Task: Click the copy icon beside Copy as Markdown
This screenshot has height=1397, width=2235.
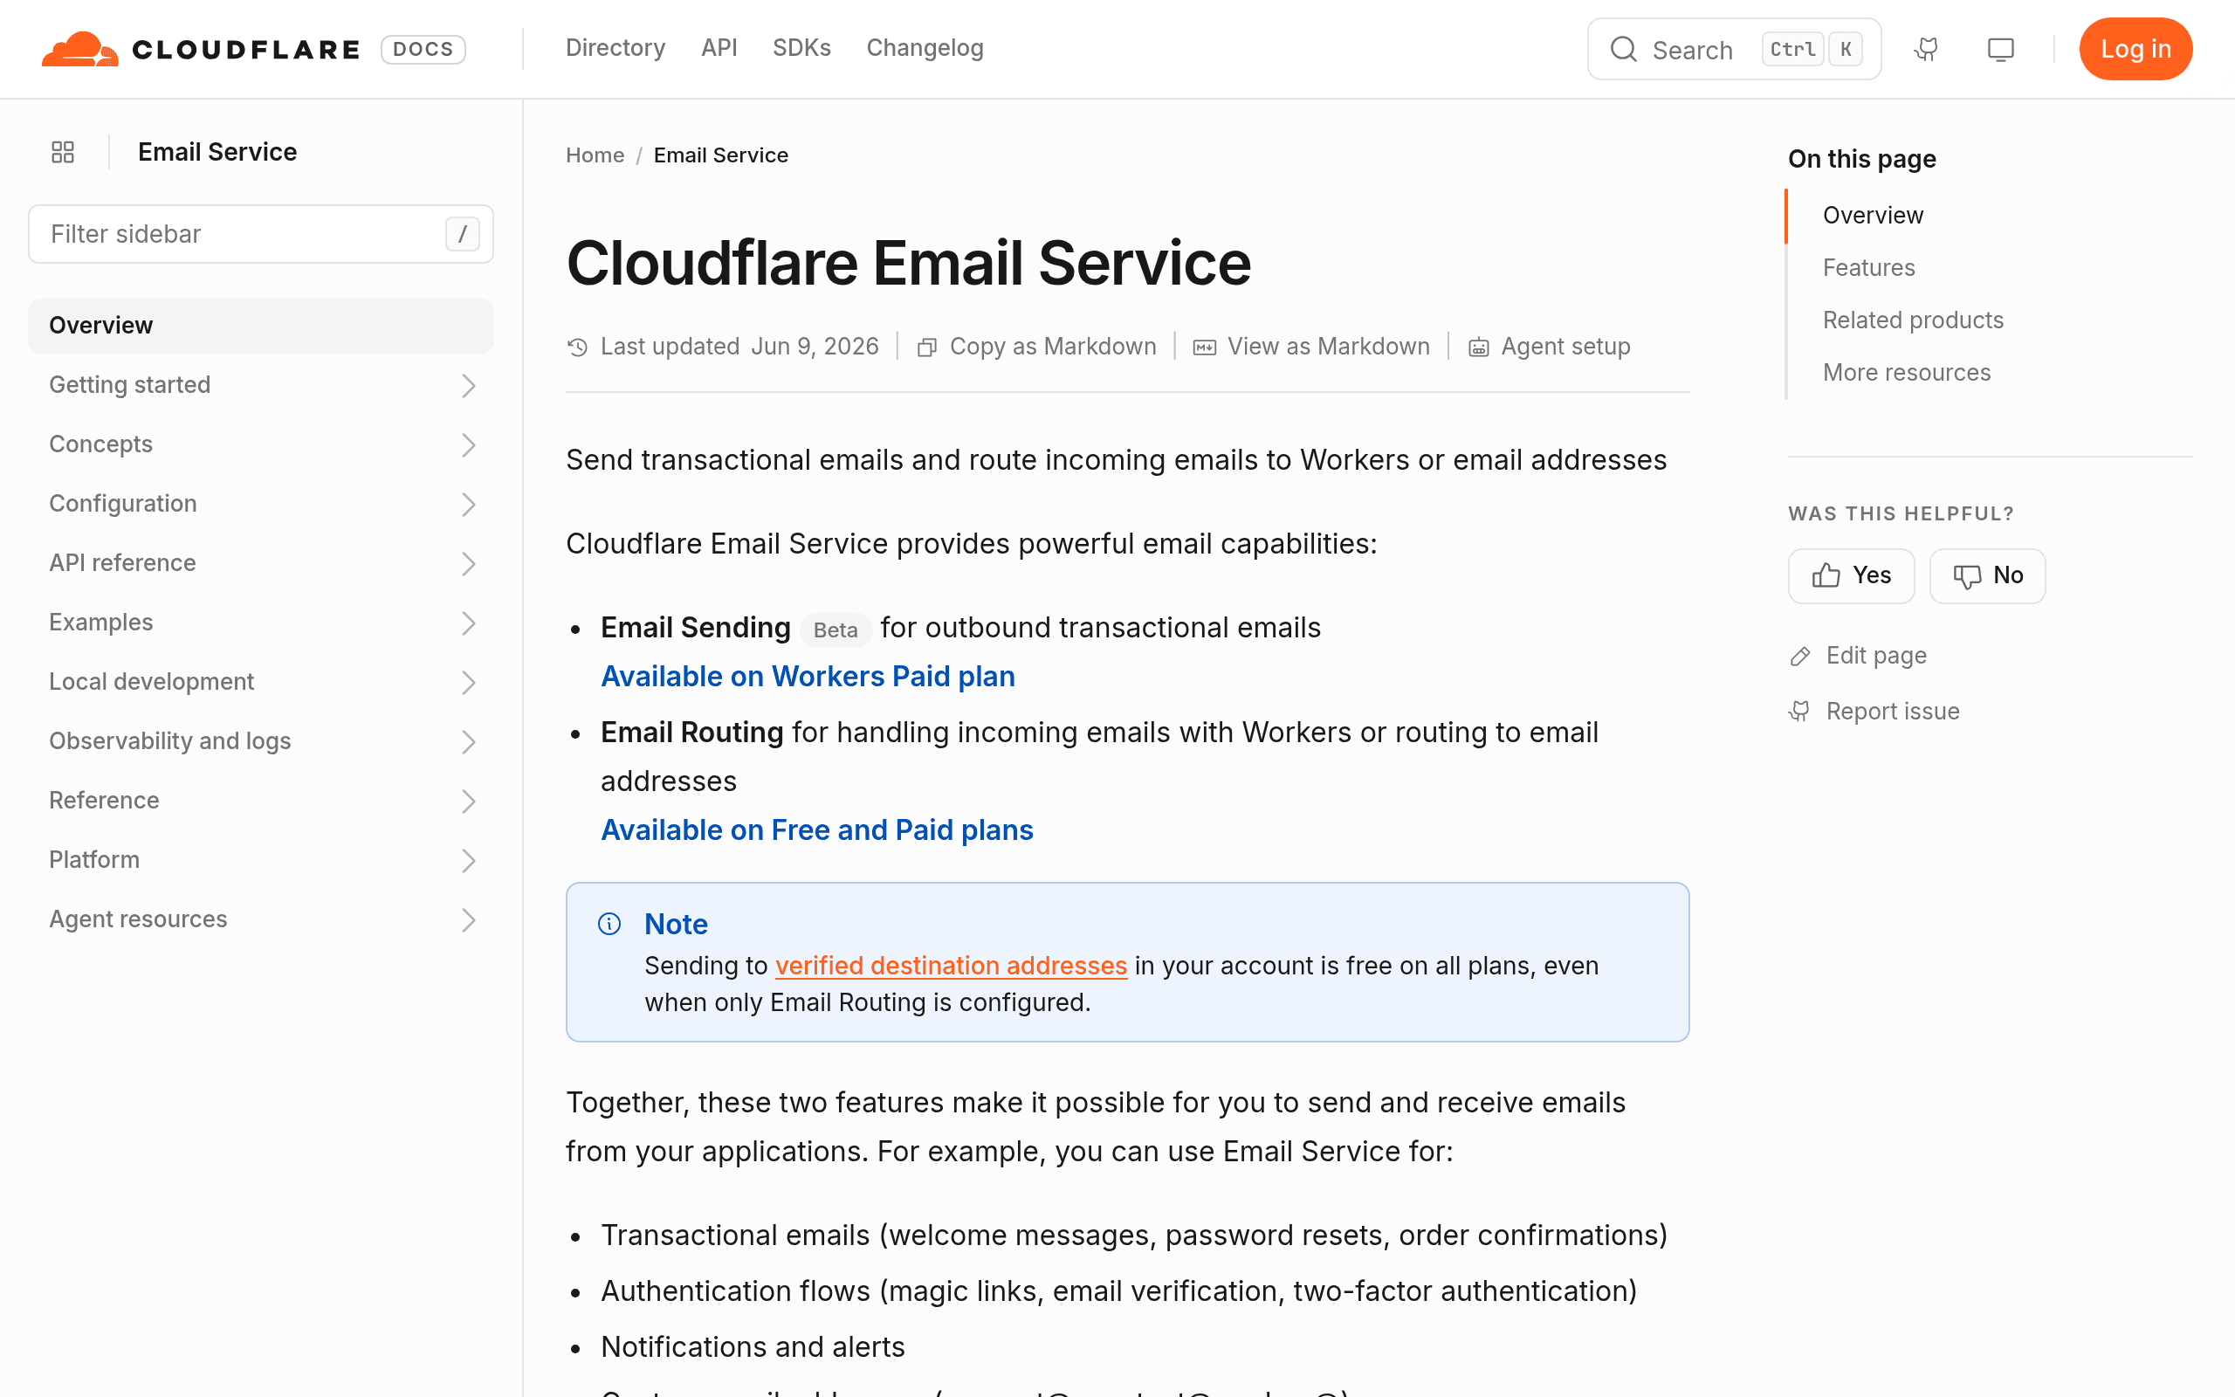Action: (926, 348)
